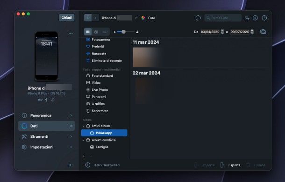Click the photo stack icon near date range
The width and height of the screenshot is (285, 182).
[x=263, y=32]
